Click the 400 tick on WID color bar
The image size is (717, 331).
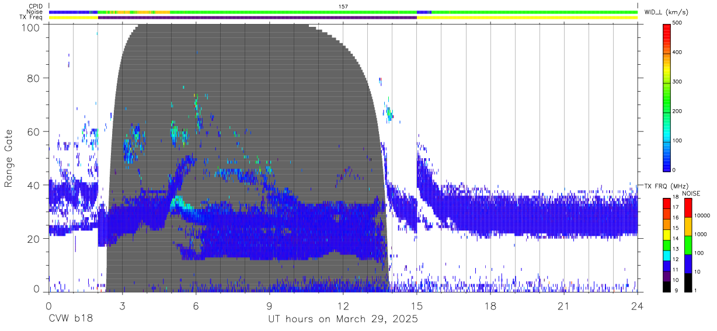click(677, 52)
